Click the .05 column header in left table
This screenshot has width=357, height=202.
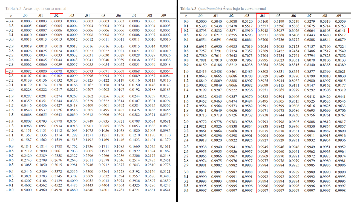pos(103,16)
